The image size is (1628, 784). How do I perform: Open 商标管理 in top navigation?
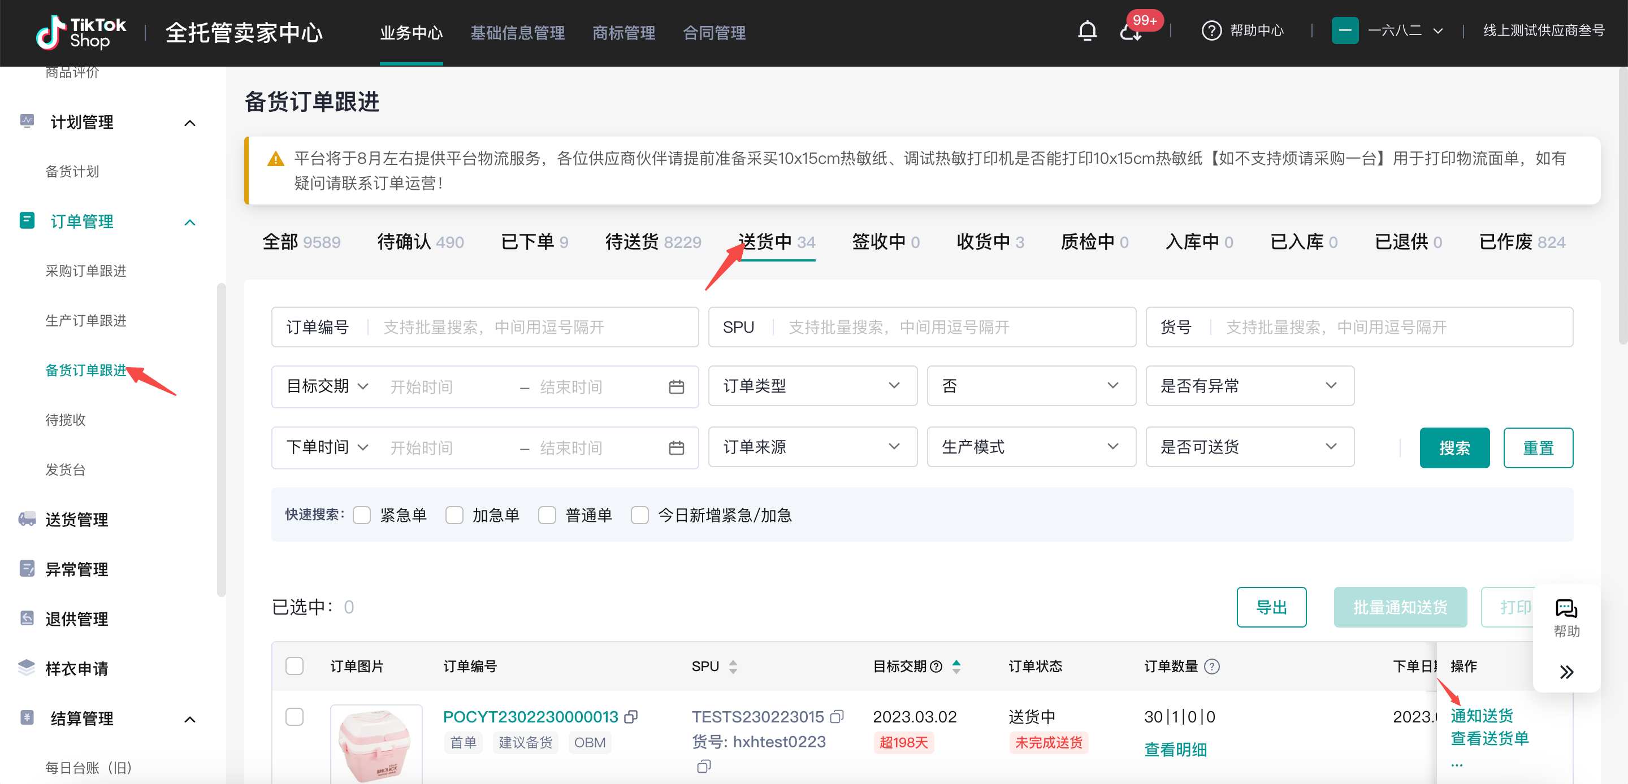623,33
